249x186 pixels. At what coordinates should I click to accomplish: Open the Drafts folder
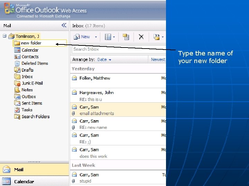[27, 70]
